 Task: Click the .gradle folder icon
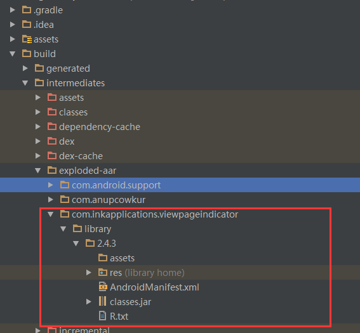click(x=27, y=10)
